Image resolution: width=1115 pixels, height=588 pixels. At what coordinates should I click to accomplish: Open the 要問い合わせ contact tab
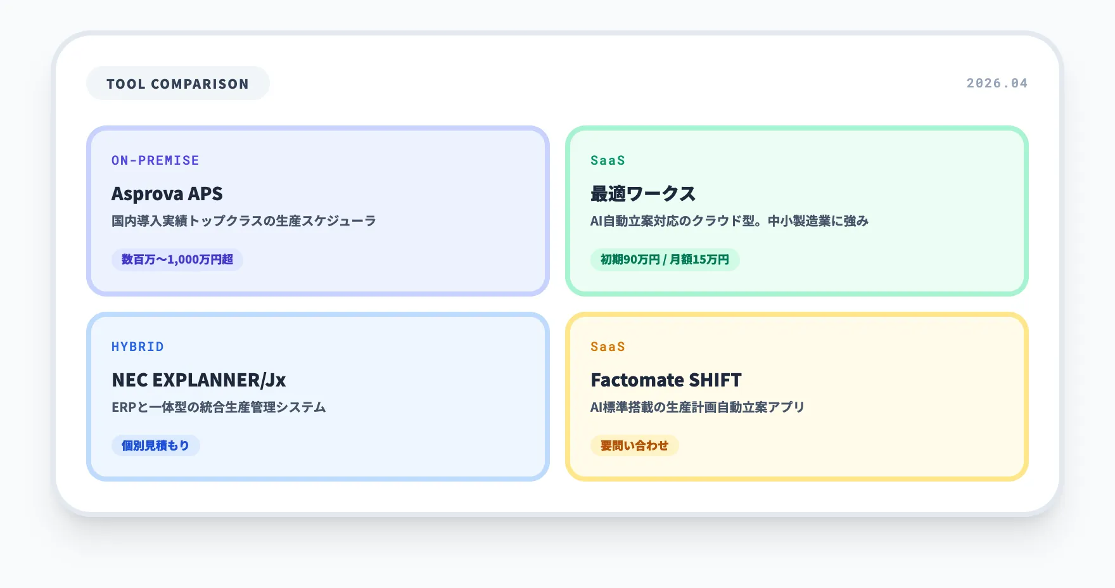click(x=634, y=445)
